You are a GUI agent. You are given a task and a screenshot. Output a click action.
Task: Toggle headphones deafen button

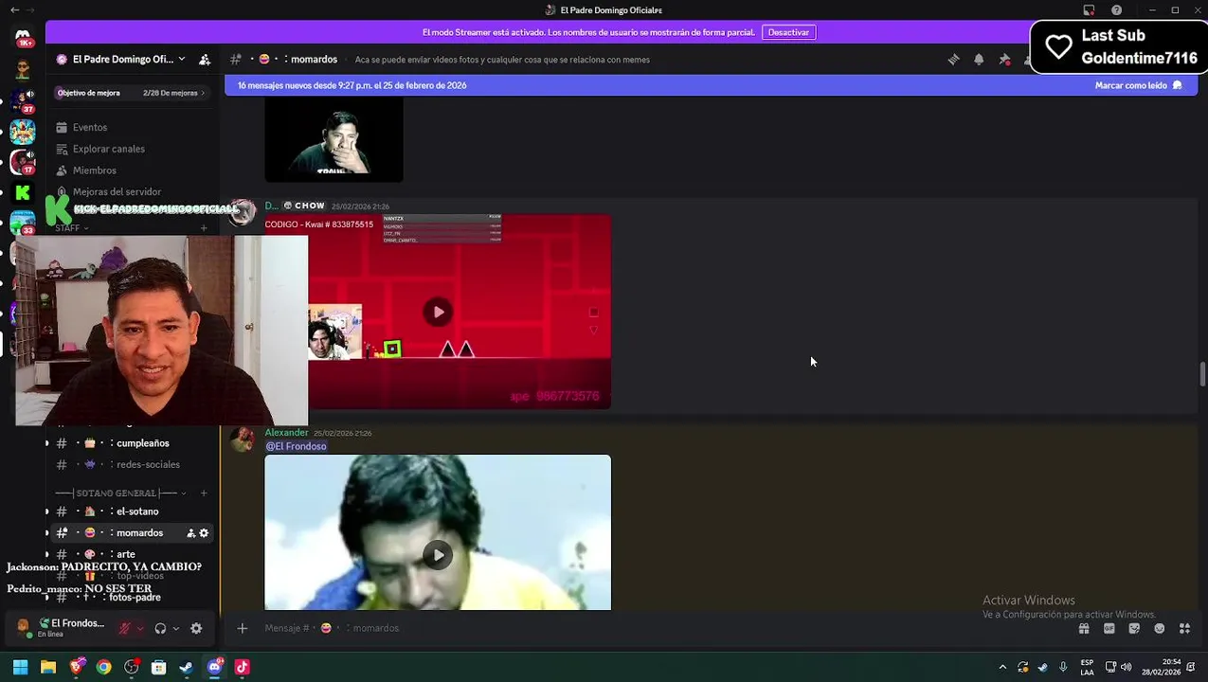tap(160, 628)
